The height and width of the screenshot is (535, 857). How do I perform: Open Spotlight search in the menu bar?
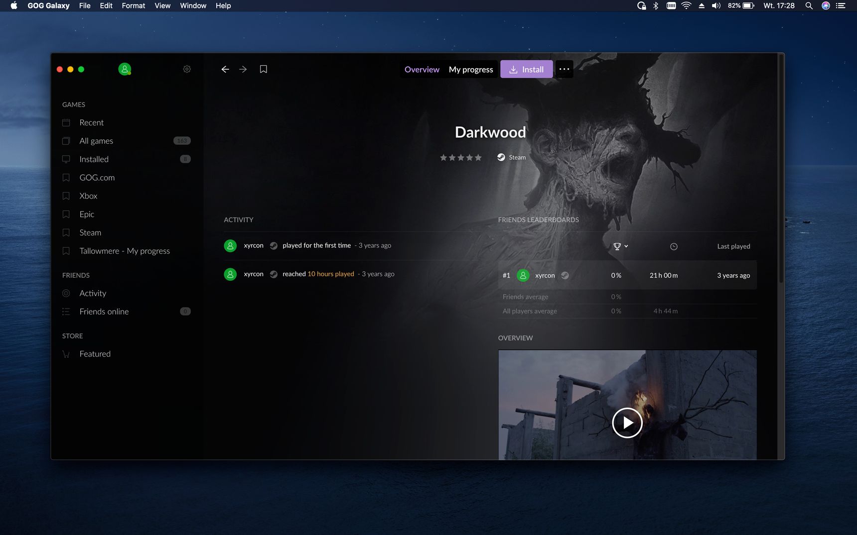tap(809, 5)
